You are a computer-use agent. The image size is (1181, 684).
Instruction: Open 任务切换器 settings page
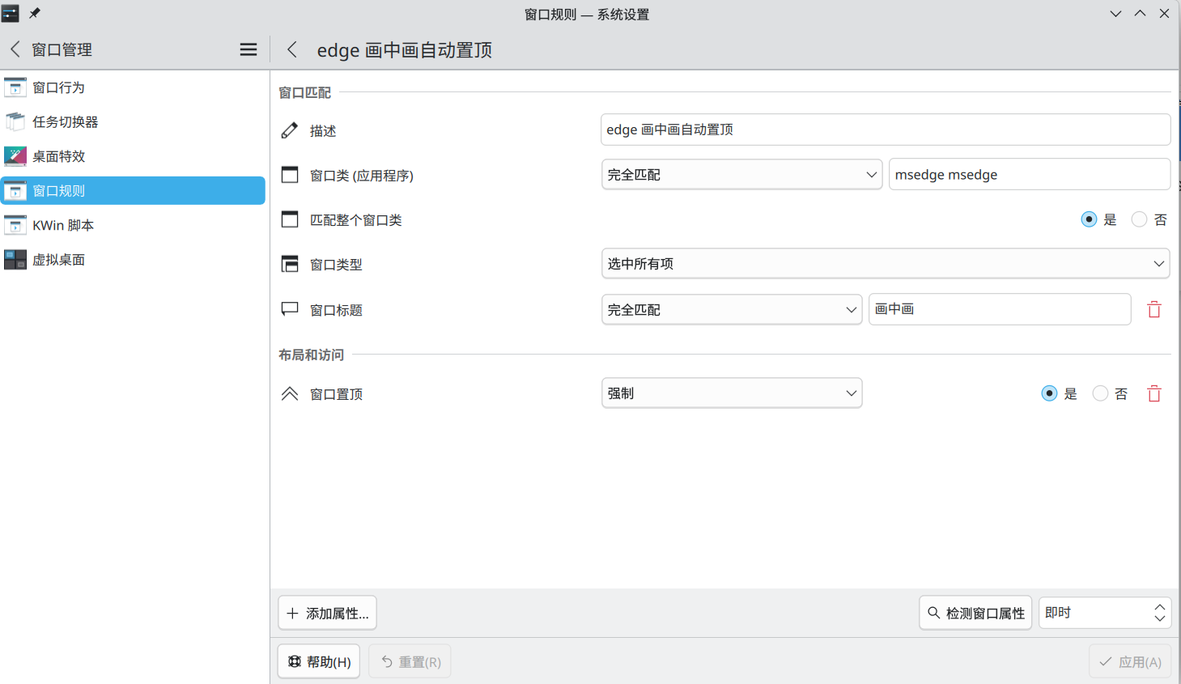tap(134, 121)
